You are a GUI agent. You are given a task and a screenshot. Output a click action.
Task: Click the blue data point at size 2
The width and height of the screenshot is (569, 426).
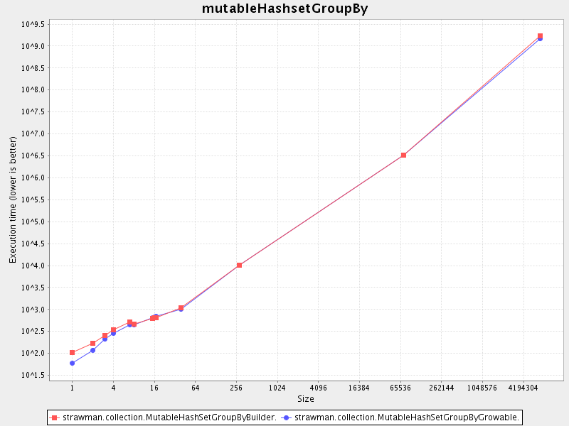[93, 350]
